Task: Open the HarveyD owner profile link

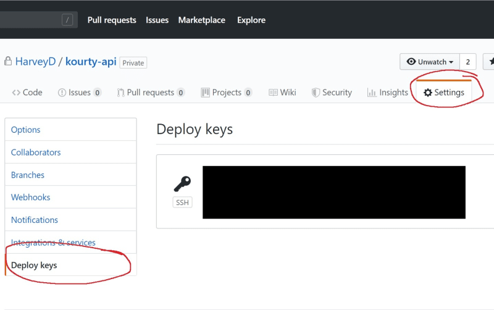Action: click(x=36, y=61)
